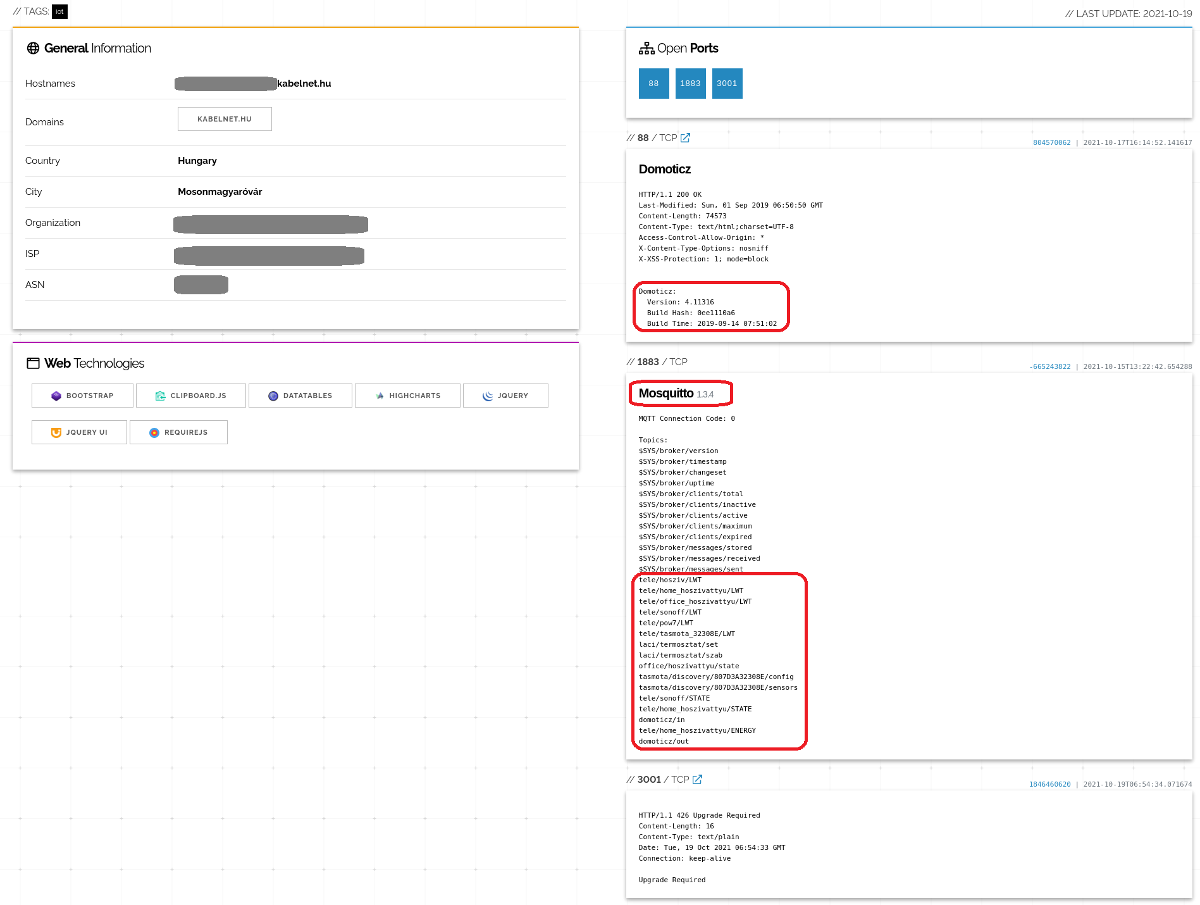
Task: Open the BOOTSTRAP technology tag
Action: (82, 396)
